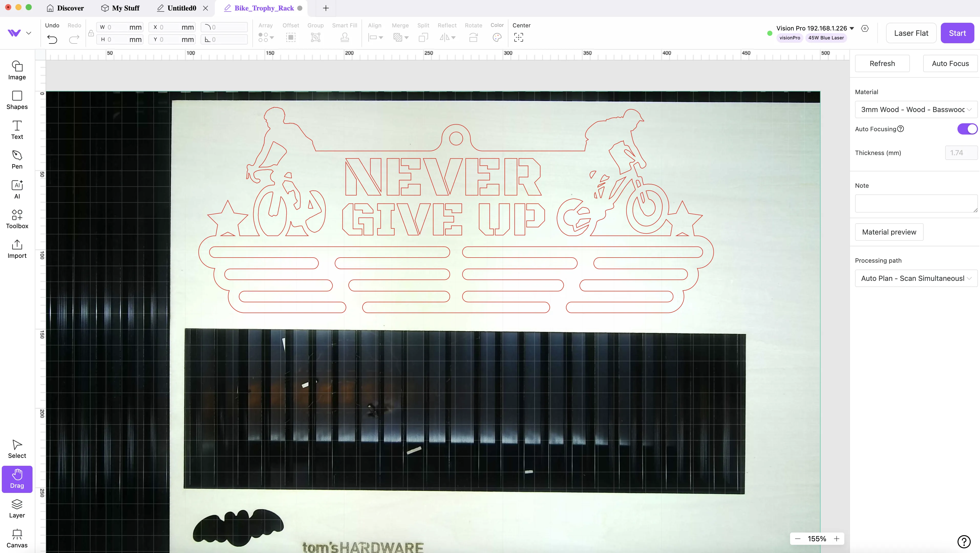Open the Shapes tool
980x553 pixels.
[17, 100]
